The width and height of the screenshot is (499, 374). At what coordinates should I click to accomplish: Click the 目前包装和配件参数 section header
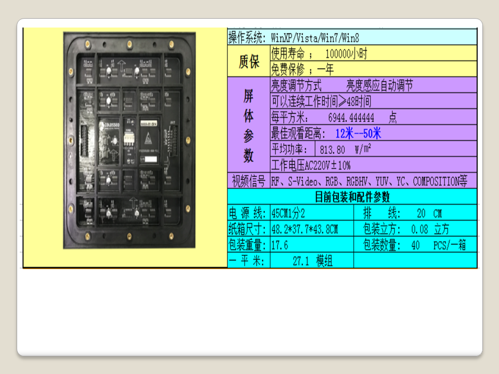pyautogui.click(x=352, y=197)
